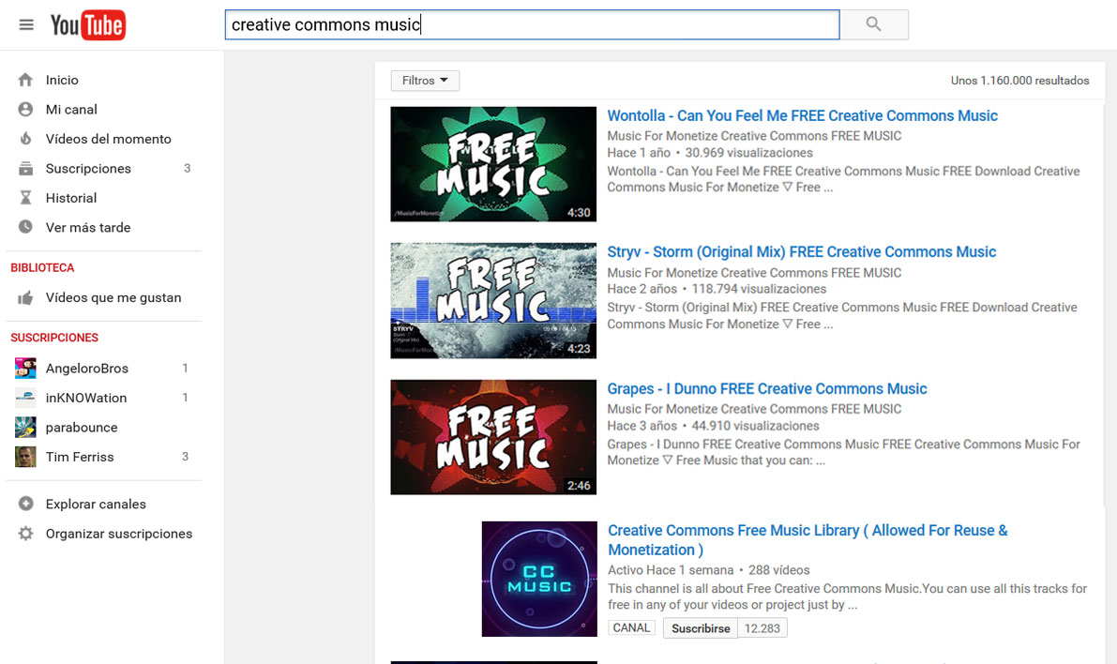Open the Stryv Storm video thumbnail
The width and height of the screenshot is (1117, 664).
coord(493,301)
